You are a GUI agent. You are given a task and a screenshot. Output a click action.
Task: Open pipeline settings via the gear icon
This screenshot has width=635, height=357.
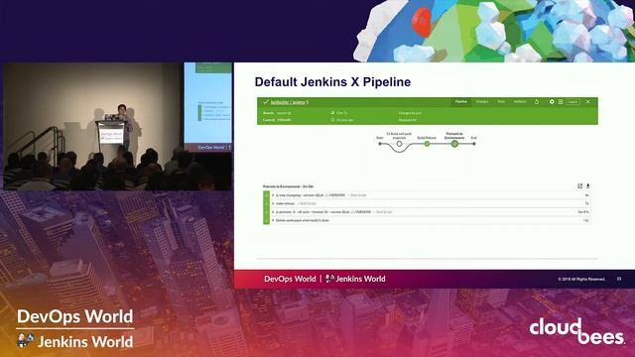[552, 102]
